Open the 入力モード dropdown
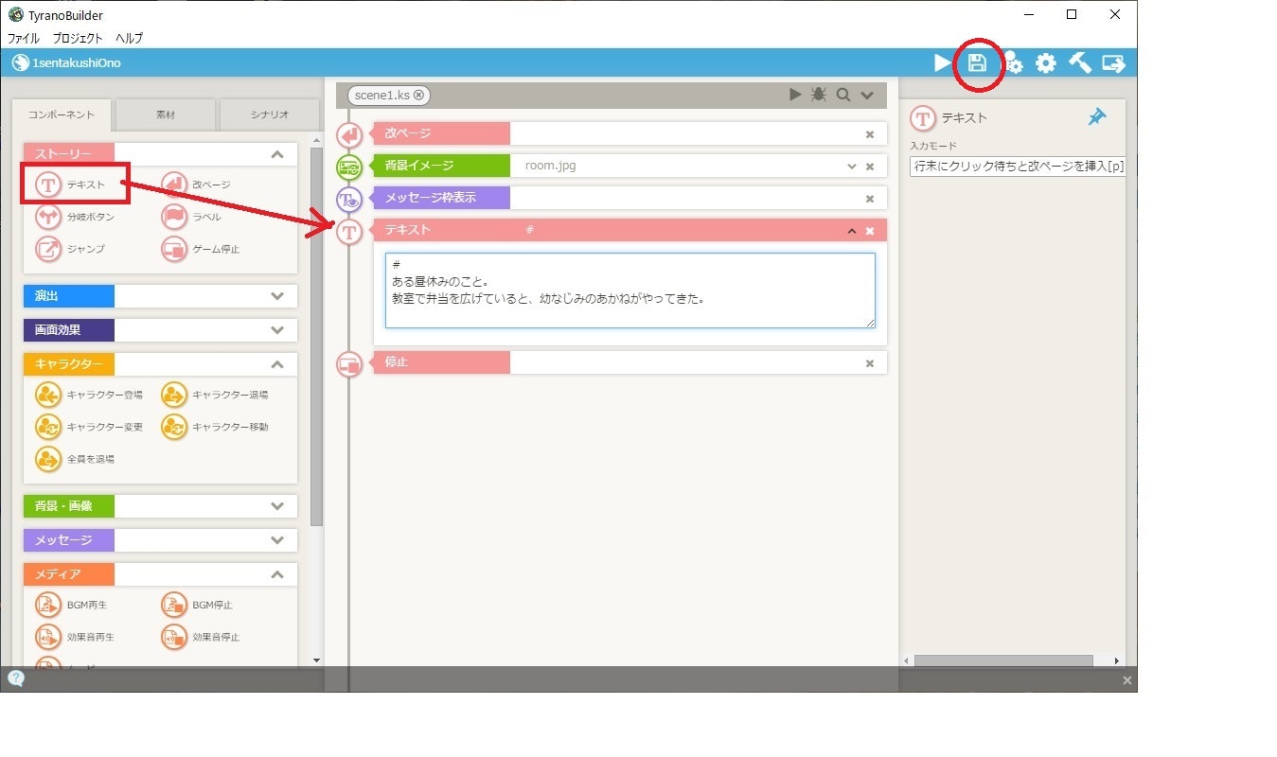 tap(1017, 166)
